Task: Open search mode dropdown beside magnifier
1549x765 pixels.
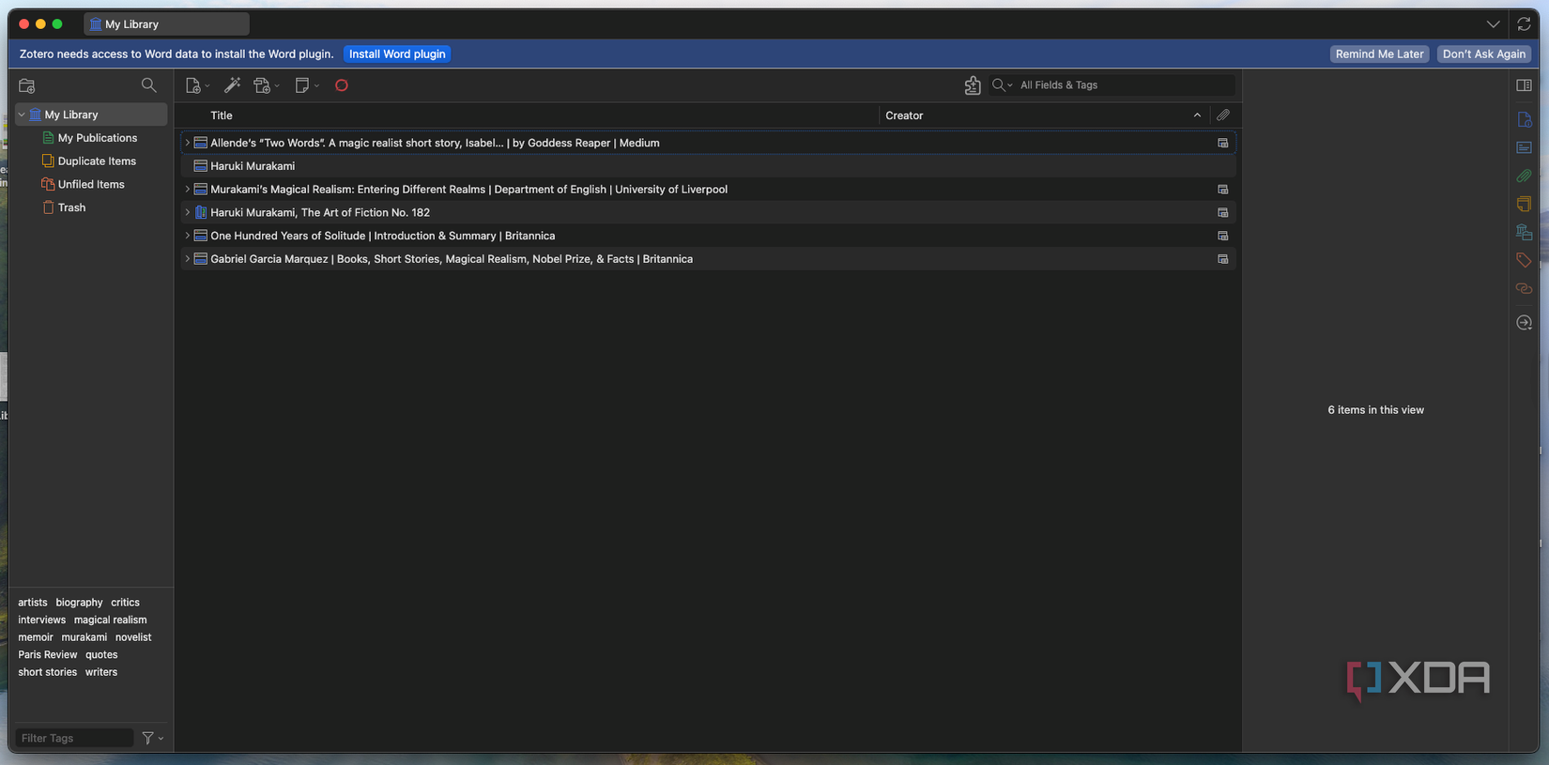Action: 1003,85
